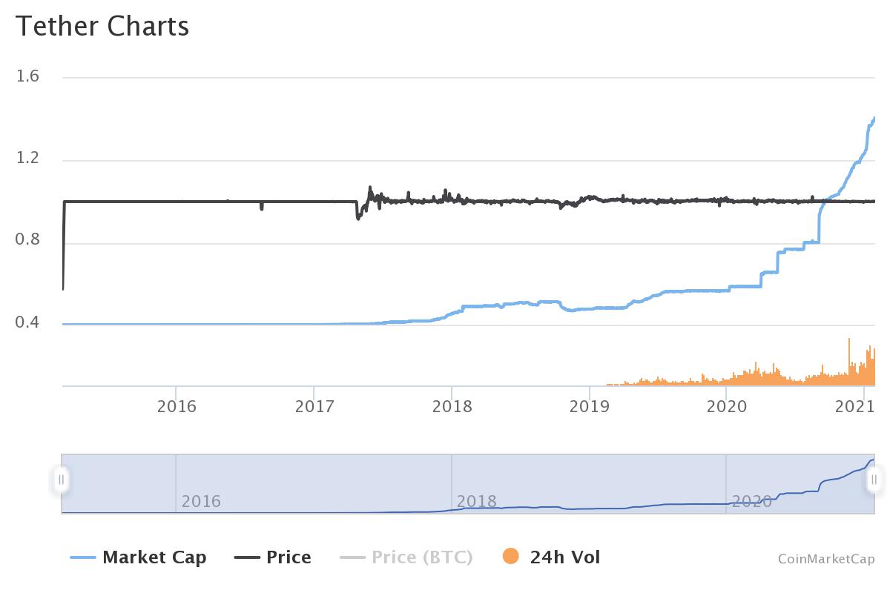Click the Price legend line icon
890x593 pixels.
(247, 557)
